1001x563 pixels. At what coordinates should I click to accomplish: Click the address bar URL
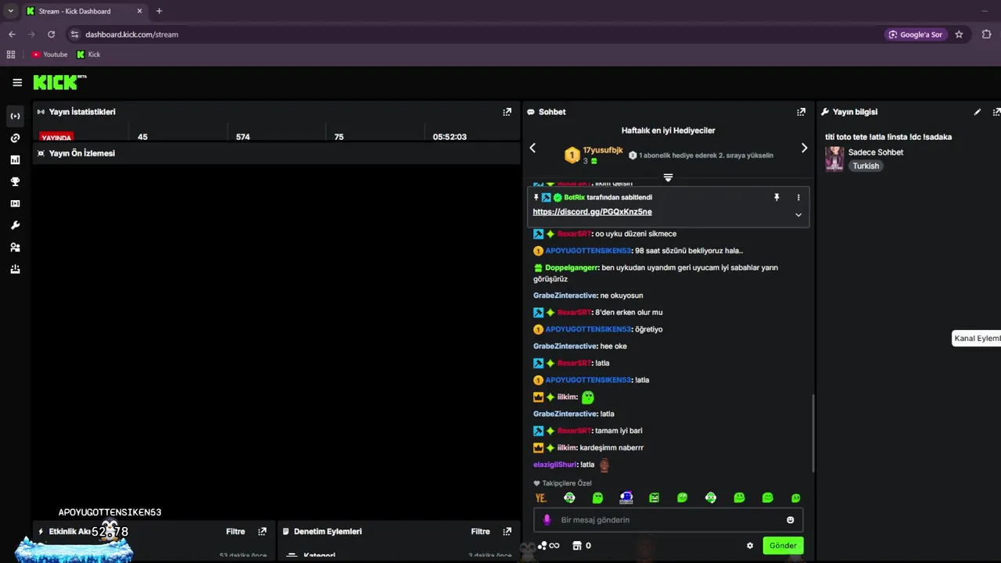(x=131, y=34)
